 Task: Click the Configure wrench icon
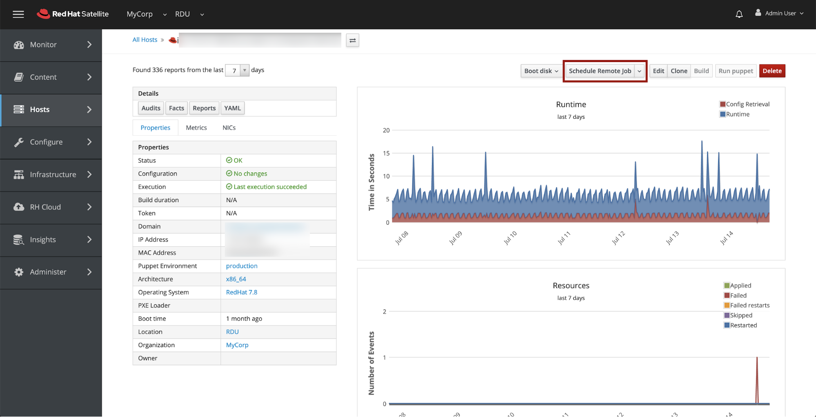pos(19,142)
